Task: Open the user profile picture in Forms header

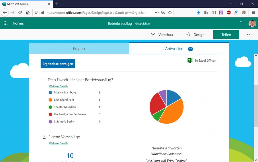Action: click(252, 23)
